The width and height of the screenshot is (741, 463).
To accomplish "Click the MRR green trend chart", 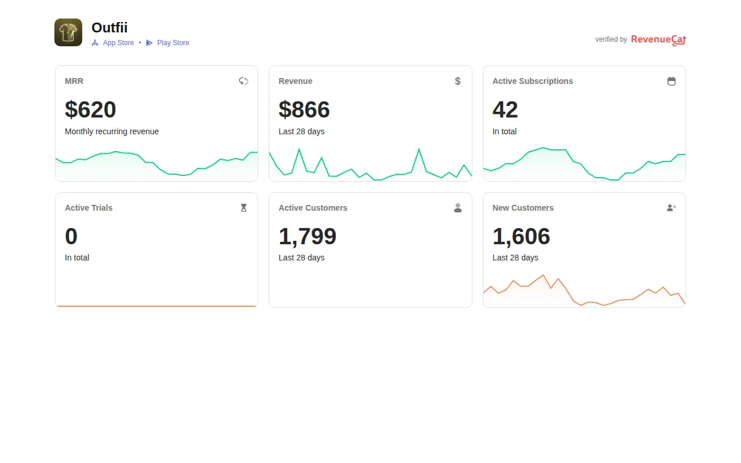I will pyautogui.click(x=156, y=165).
